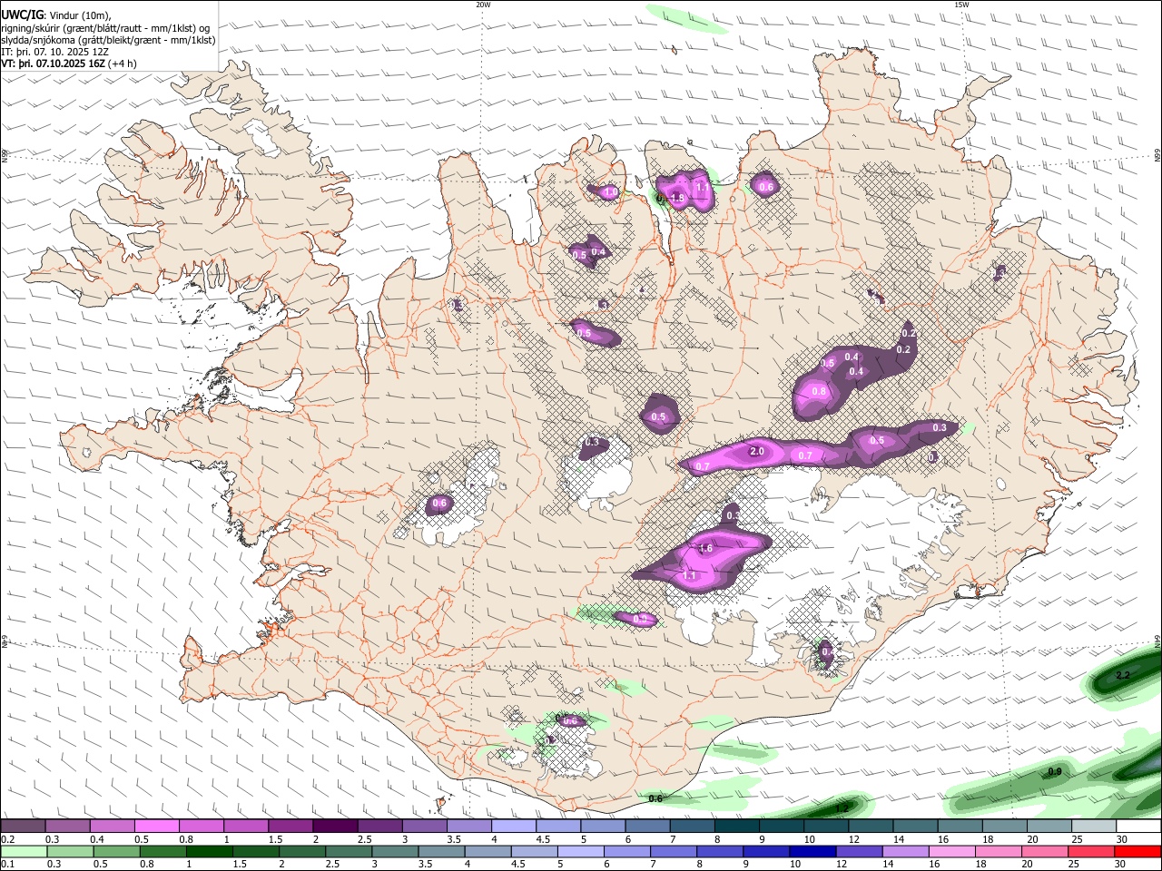Click the 0.1 palest green swatch, lower legend row
Image resolution: width=1162 pixels, height=871 pixels.
coord(24,851)
